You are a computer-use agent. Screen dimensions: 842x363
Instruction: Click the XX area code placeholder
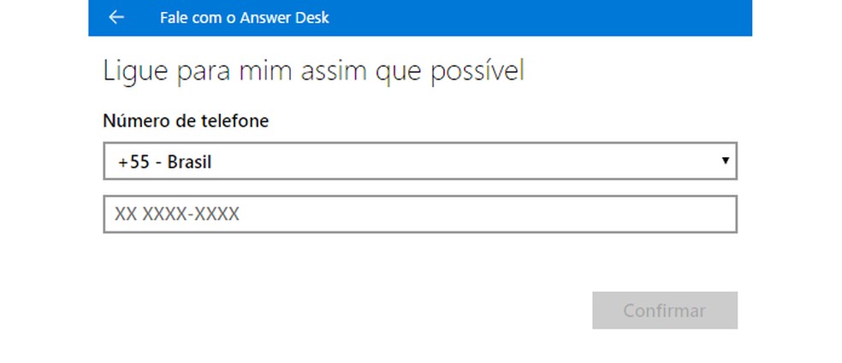(x=125, y=214)
